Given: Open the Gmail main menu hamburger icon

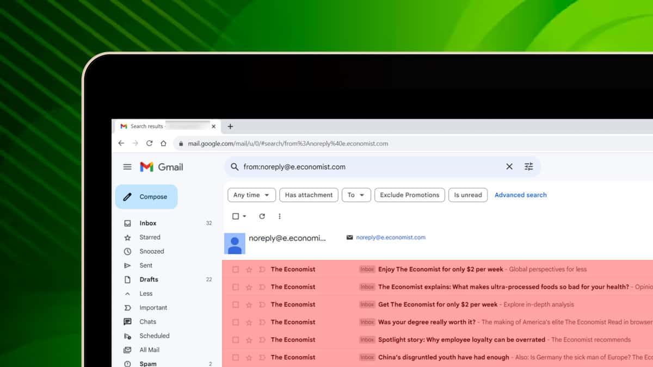Looking at the screenshot, I should pyautogui.click(x=127, y=167).
